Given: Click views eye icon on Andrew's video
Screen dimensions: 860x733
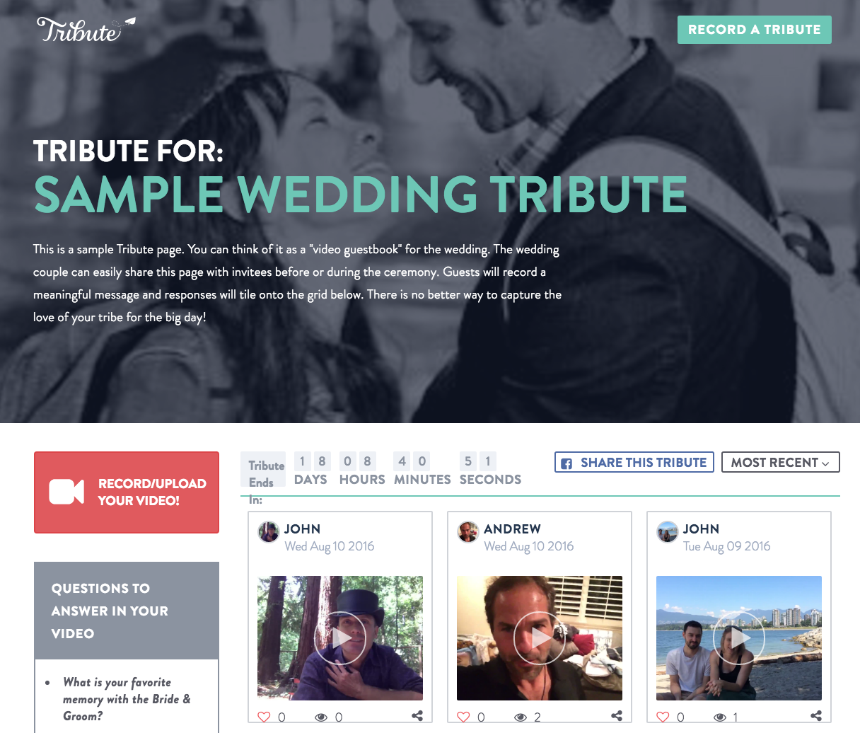Looking at the screenshot, I should [521, 717].
